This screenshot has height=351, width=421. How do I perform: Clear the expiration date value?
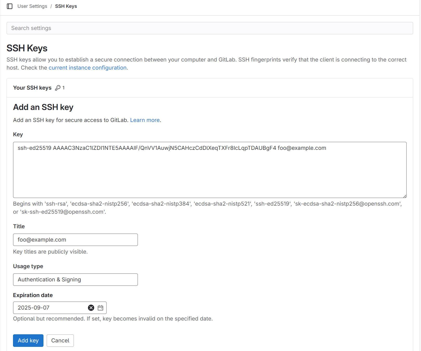click(x=91, y=308)
